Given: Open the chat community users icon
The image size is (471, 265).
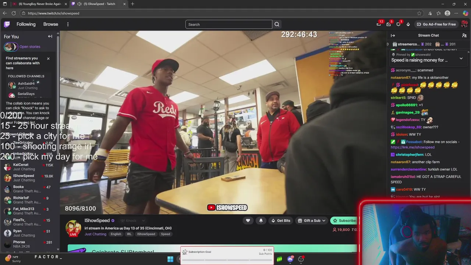Looking at the screenshot, I should click(x=464, y=35).
